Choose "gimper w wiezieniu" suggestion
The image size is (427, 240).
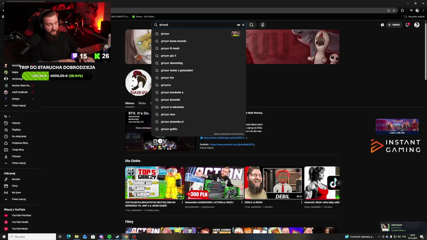click(x=198, y=107)
